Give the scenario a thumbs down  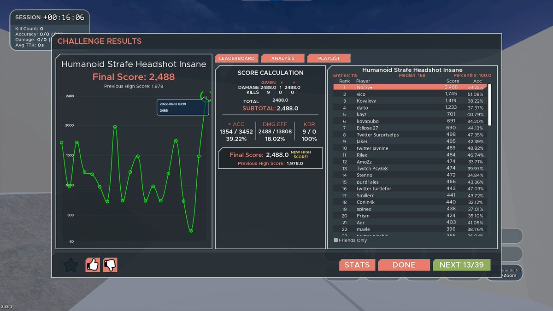coord(110,265)
